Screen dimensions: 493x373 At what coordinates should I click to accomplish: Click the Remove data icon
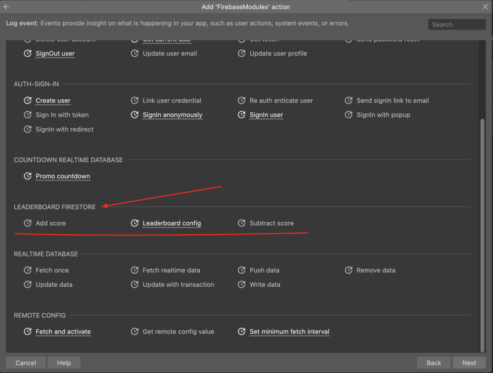click(x=348, y=270)
